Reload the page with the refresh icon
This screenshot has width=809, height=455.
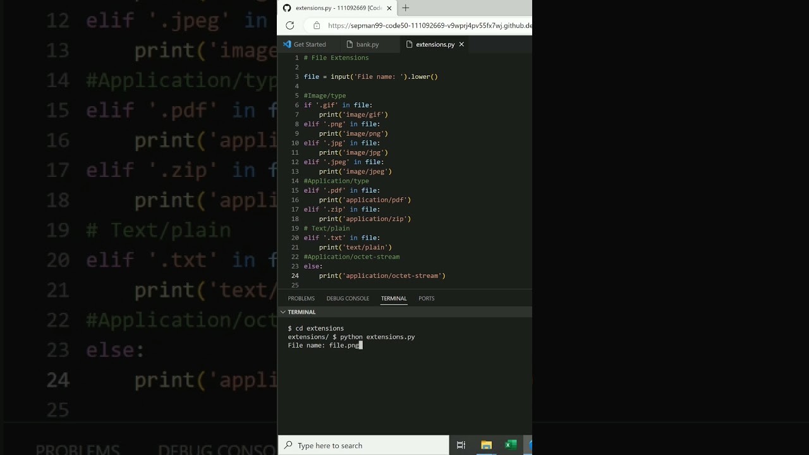(289, 25)
